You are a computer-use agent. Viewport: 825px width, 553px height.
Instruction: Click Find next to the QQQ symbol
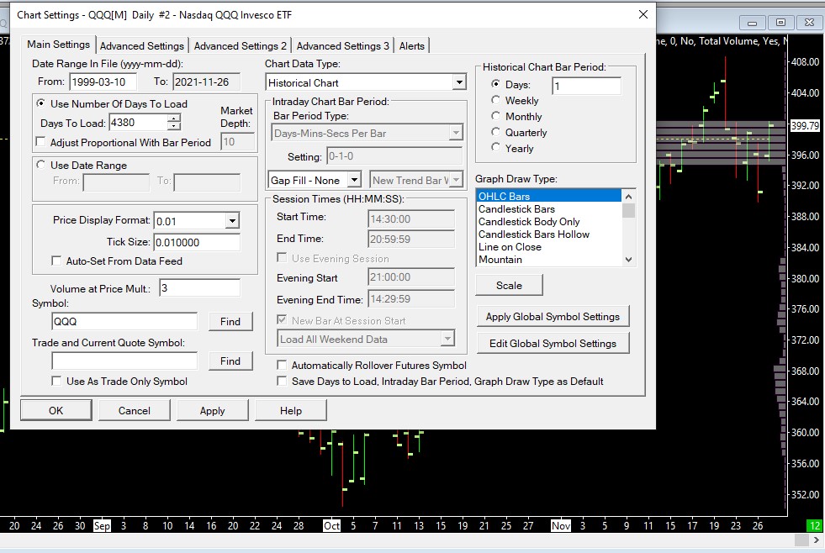click(x=230, y=321)
